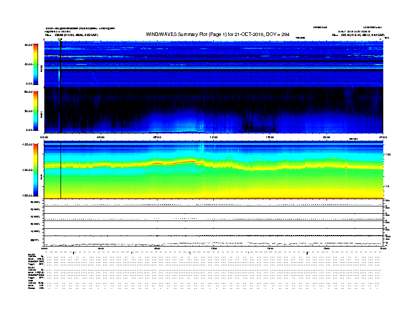Click the 100 tick on TNR right axis
The height and width of the screenshot is (319, 413).
pyautogui.click(x=388, y=154)
